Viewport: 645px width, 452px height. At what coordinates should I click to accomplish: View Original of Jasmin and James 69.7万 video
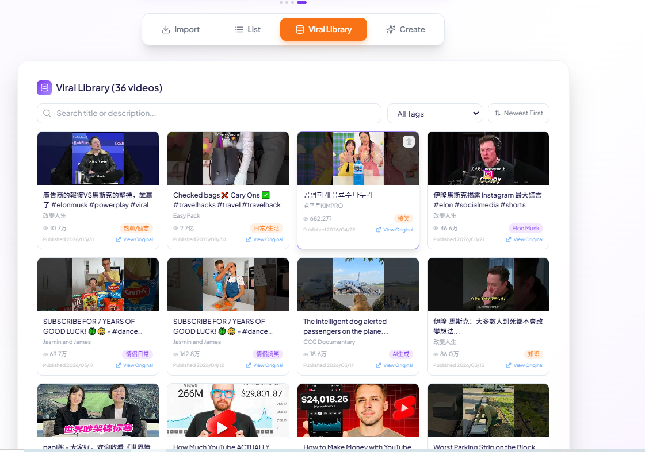135,365
